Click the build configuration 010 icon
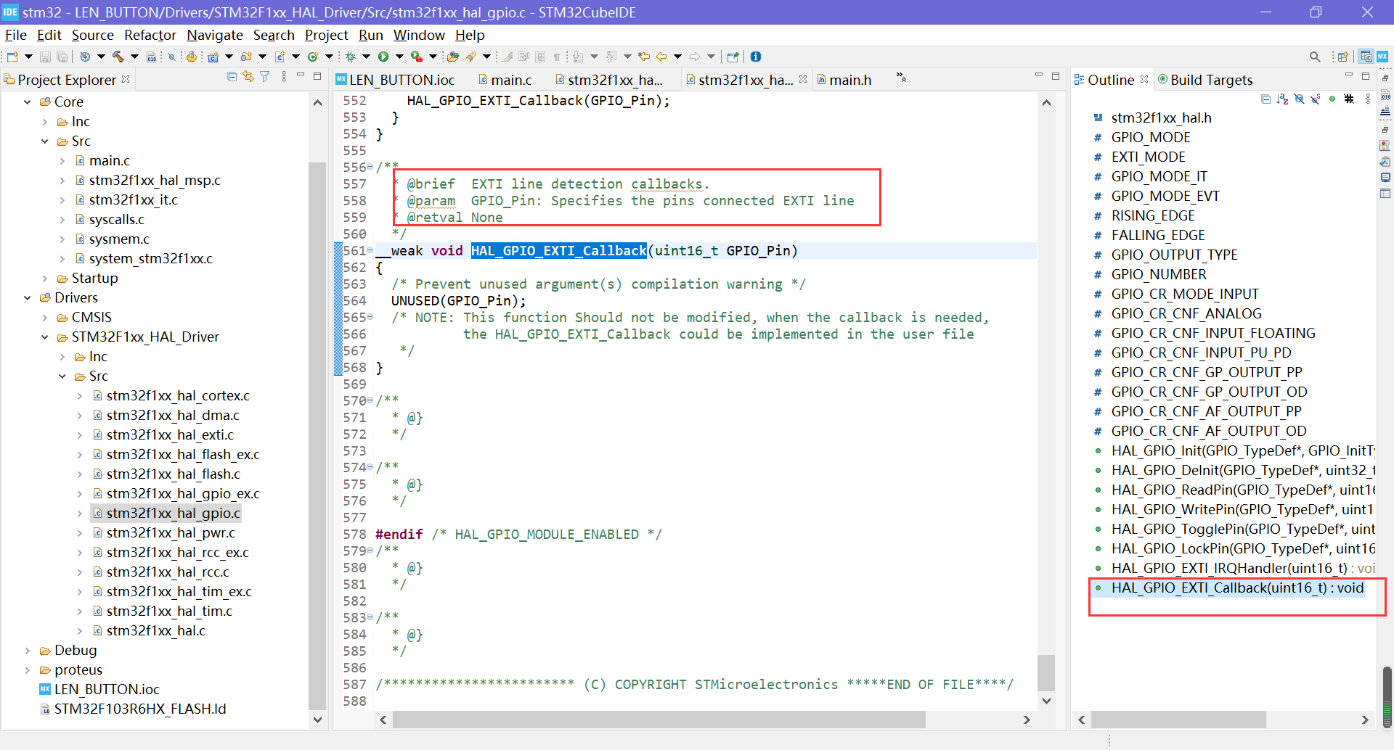Image resolution: width=1394 pixels, height=750 pixels. 151,57
